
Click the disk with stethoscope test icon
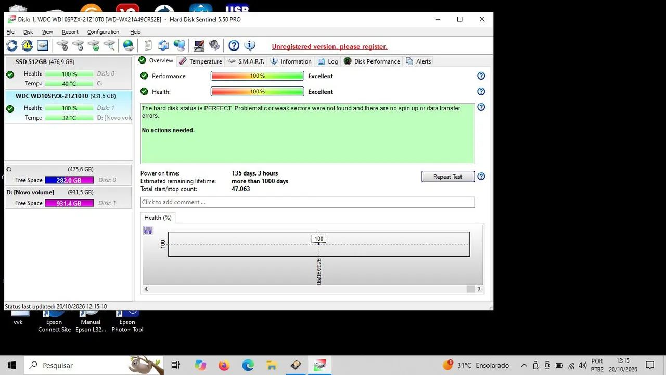point(62,46)
